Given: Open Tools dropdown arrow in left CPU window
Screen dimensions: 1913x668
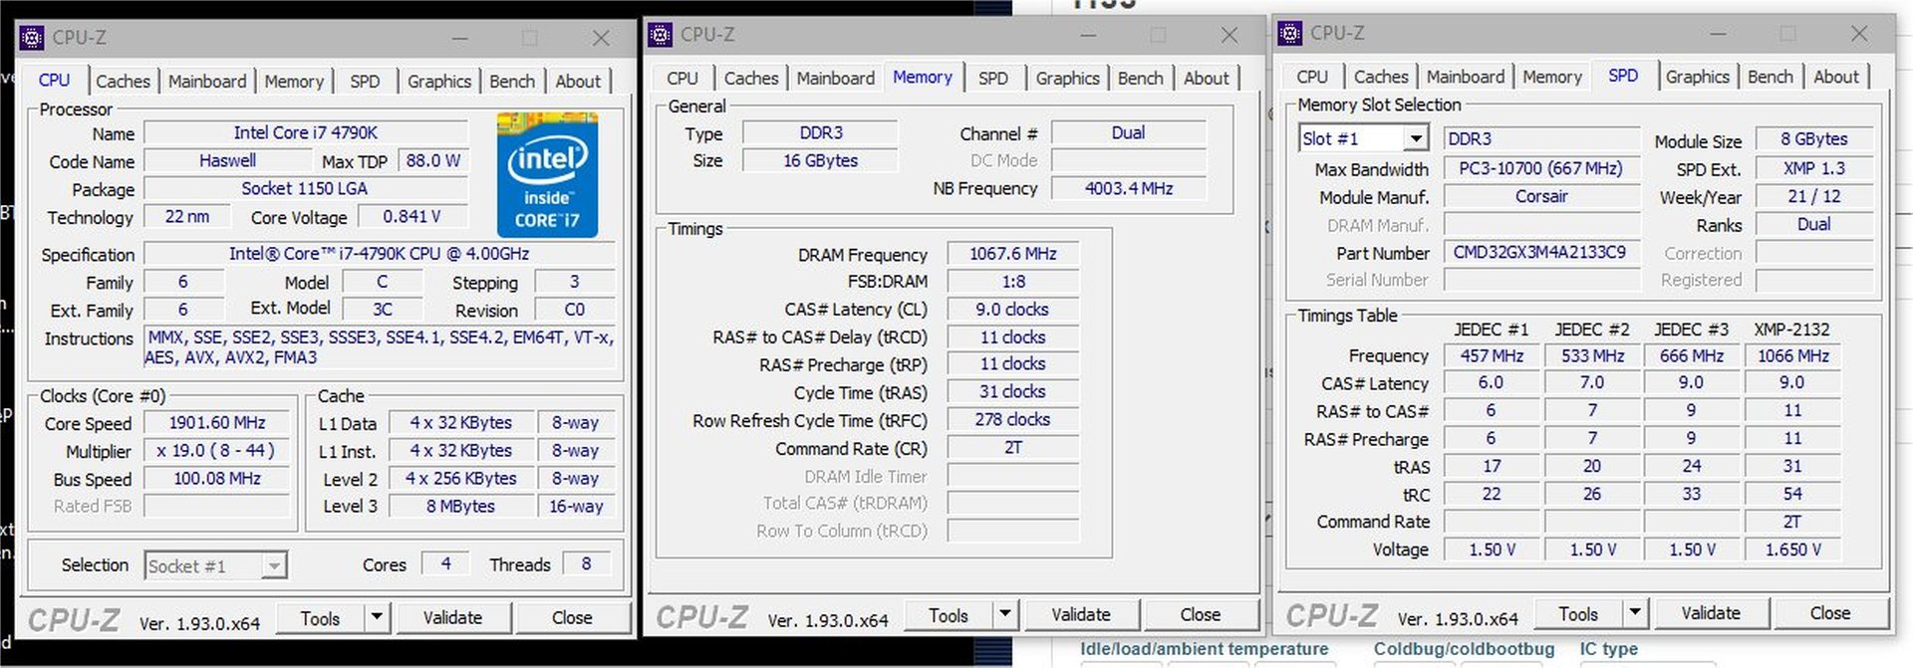Looking at the screenshot, I should [377, 617].
